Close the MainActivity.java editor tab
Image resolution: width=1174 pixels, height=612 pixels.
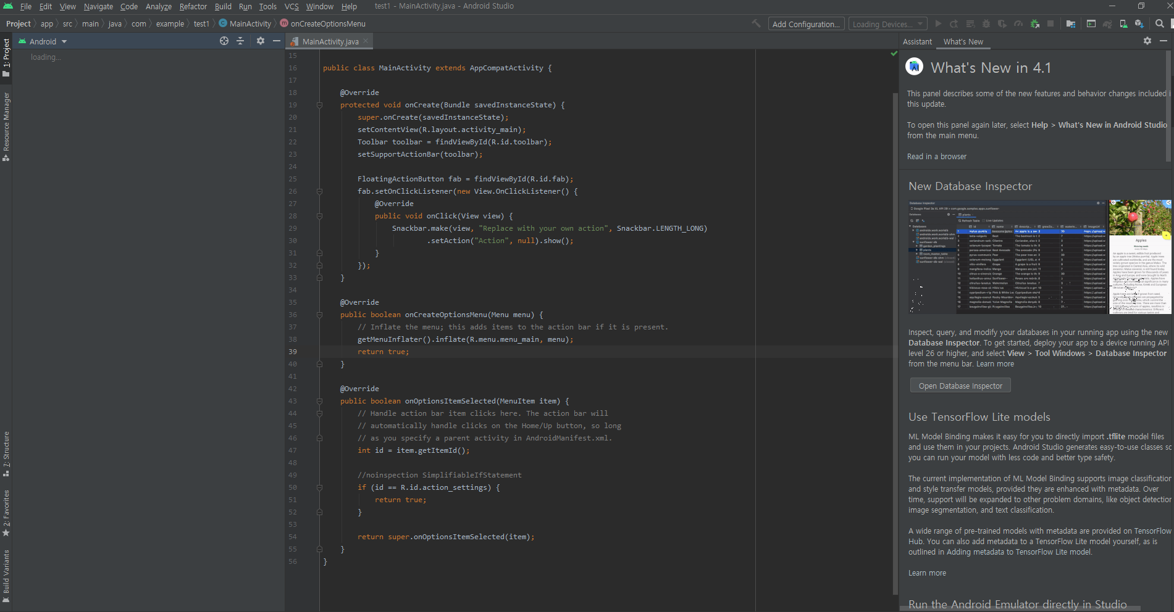[366, 41]
